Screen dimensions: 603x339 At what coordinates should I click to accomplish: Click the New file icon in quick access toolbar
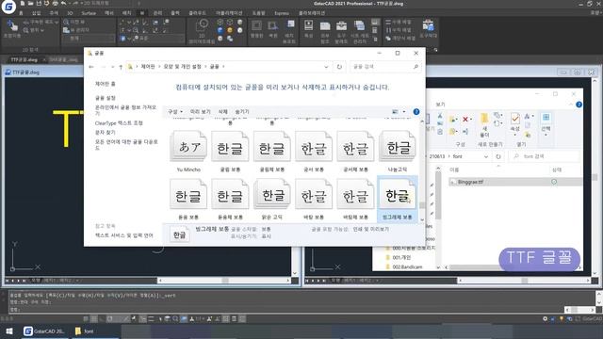click(x=23, y=4)
